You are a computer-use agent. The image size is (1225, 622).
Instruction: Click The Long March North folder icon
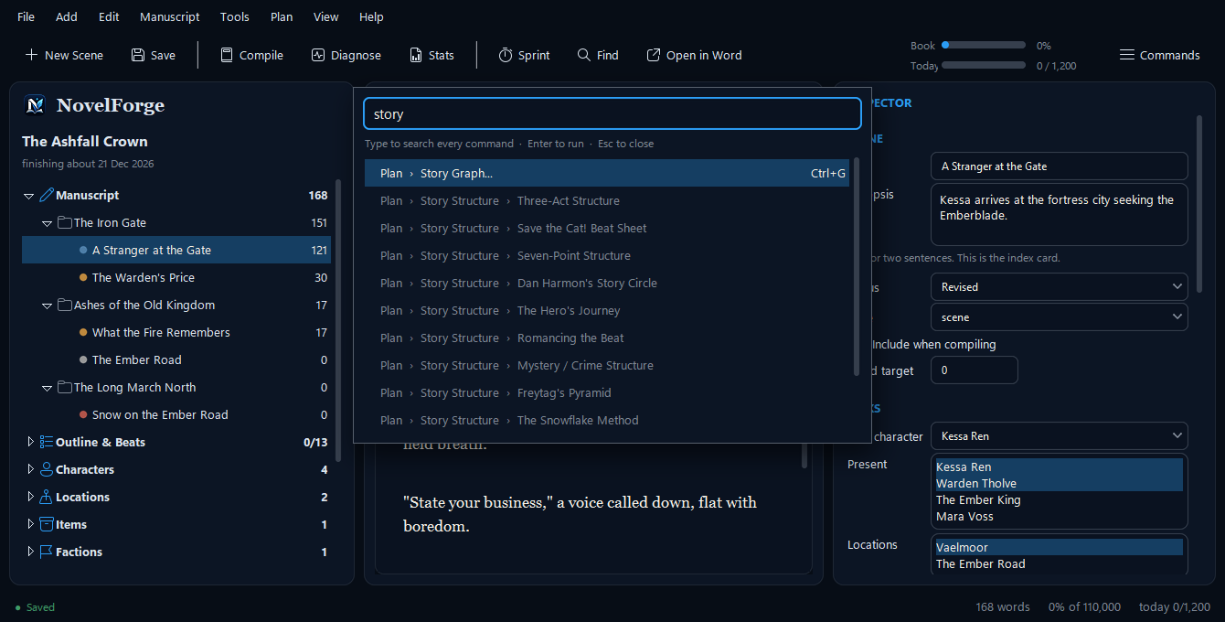click(65, 387)
